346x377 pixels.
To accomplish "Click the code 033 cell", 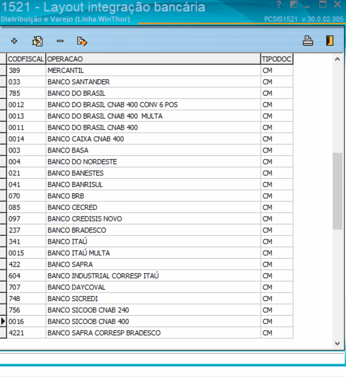I will [26, 82].
